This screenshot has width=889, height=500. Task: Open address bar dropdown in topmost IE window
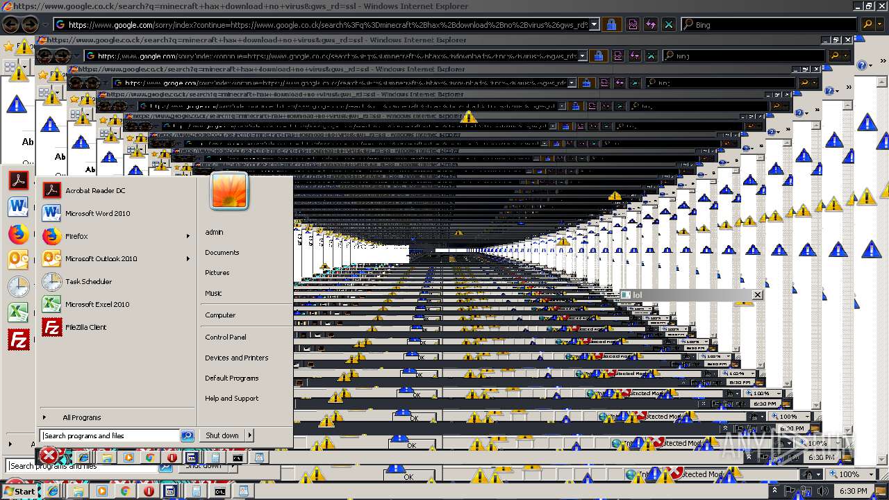(x=593, y=24)
